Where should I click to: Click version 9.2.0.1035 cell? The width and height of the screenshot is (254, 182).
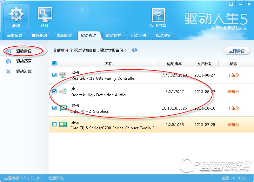[174, 125]
